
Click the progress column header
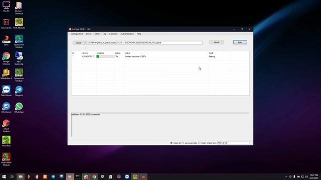point(100,53)
